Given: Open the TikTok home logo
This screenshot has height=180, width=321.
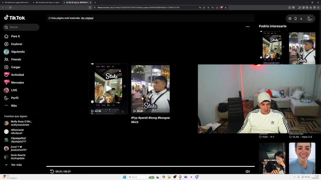Looking at the screenshot, I should (x=15, y=18).
